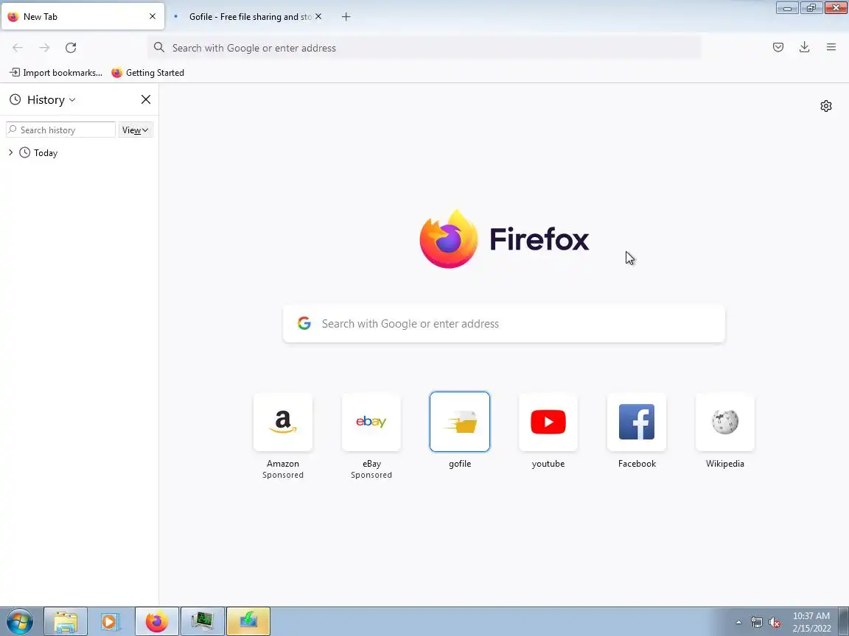Focus the Search history field
Screen dimensions: 849x636
(x=60, y=130)
